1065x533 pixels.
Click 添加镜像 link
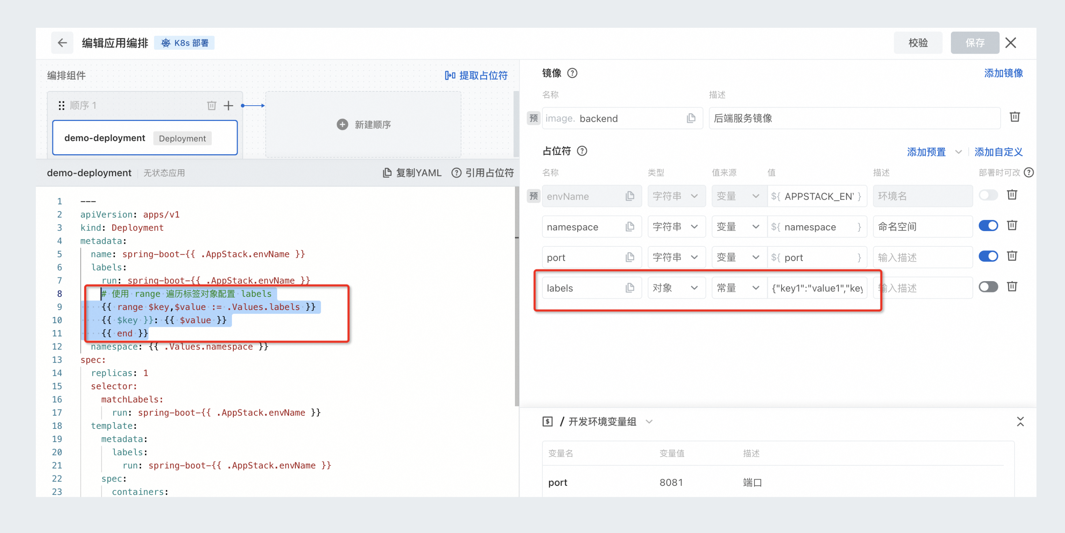click(1004, 73)
